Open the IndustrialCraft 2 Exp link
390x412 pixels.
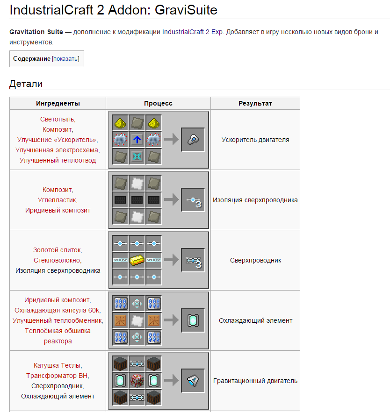193,32
